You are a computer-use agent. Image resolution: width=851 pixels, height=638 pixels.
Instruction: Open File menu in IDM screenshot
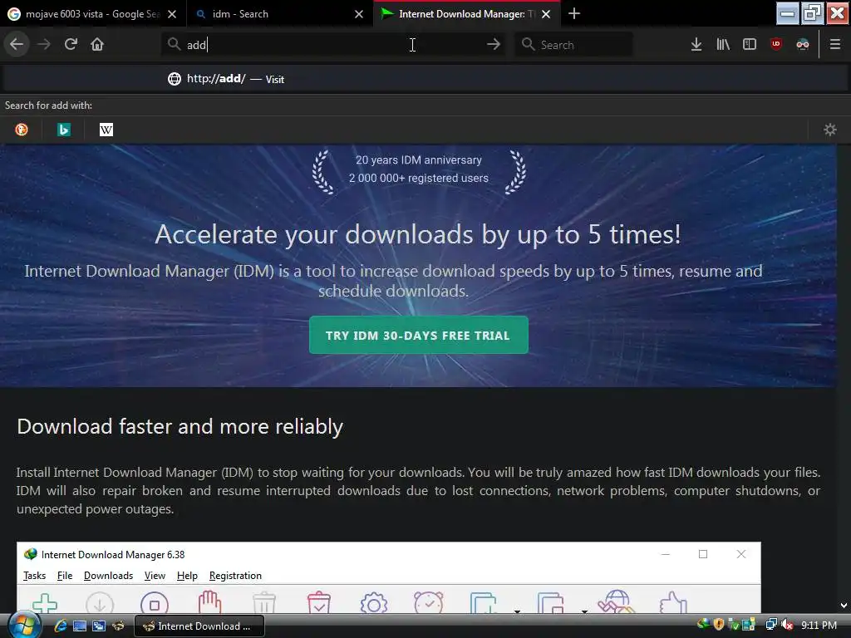65,576
